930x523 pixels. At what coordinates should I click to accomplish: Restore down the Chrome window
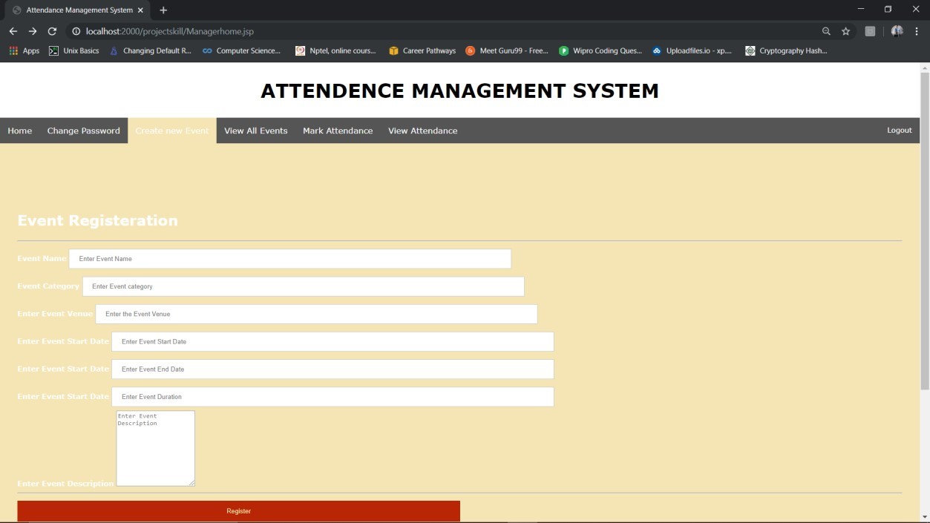click(x=888, y=9)
